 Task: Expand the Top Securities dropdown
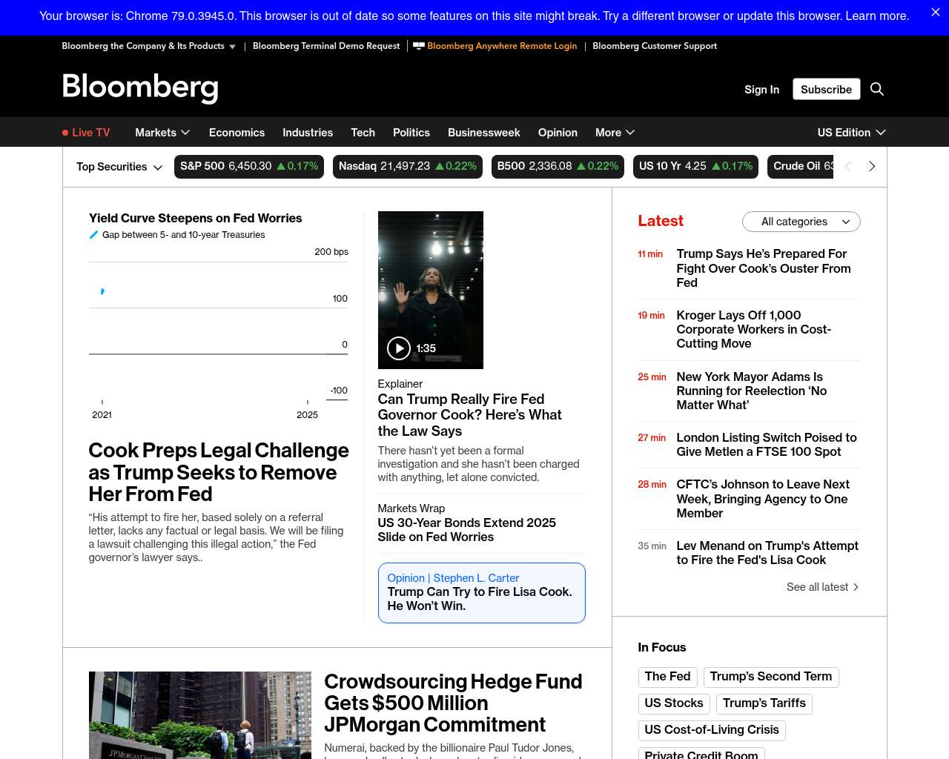pos(119,167)
